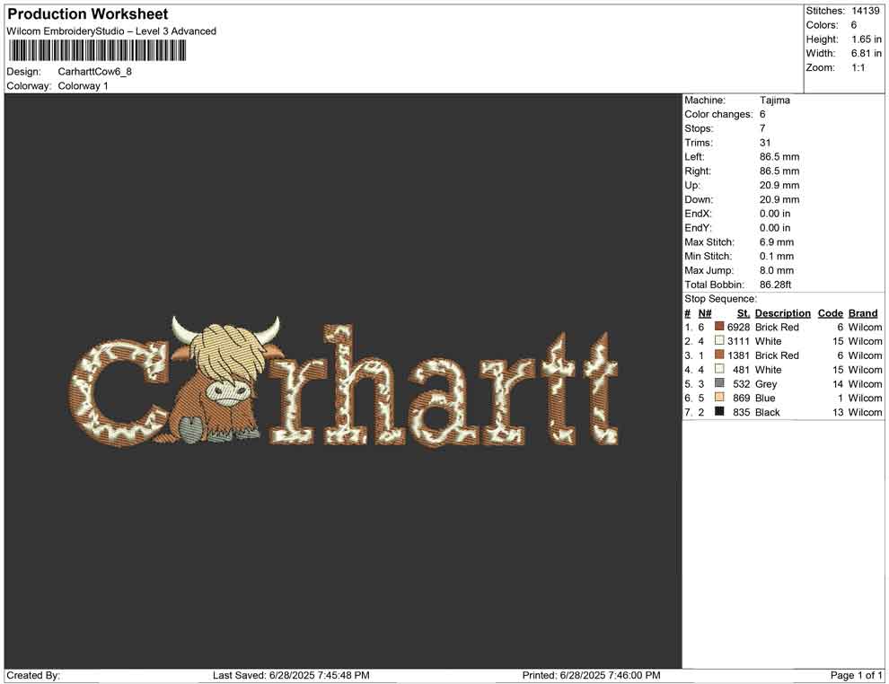Select the Color changes row label
The height and width of the screenshot is (684, 889).
pos(718,114)
